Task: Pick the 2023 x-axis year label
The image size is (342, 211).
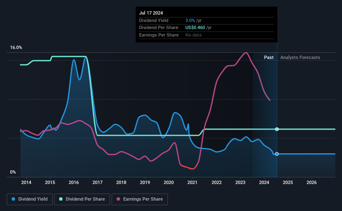Action: (x=240, y=182)
